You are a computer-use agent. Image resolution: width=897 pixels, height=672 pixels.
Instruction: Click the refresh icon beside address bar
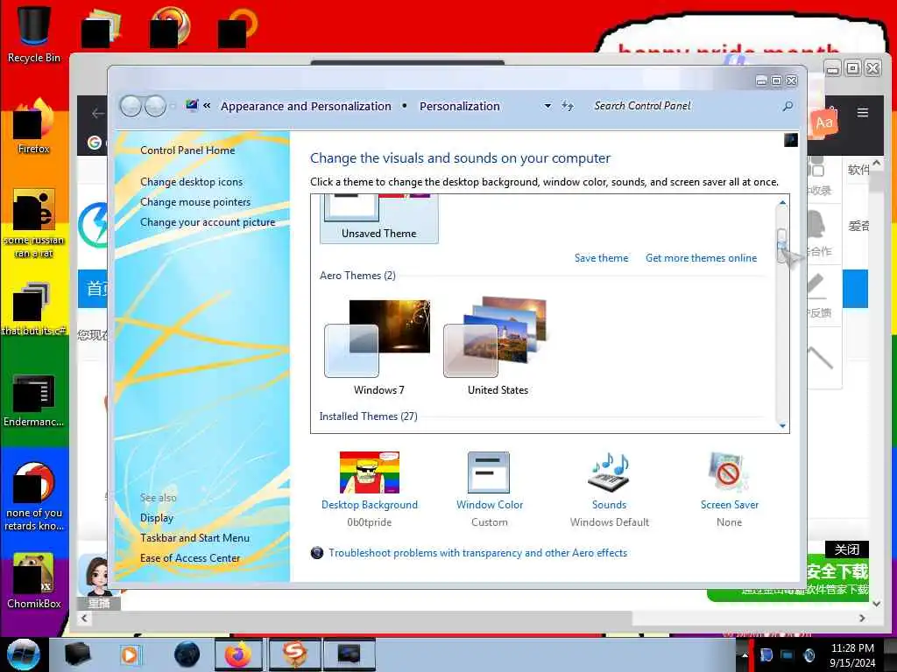pyautogui.click(x=567, y=106)
